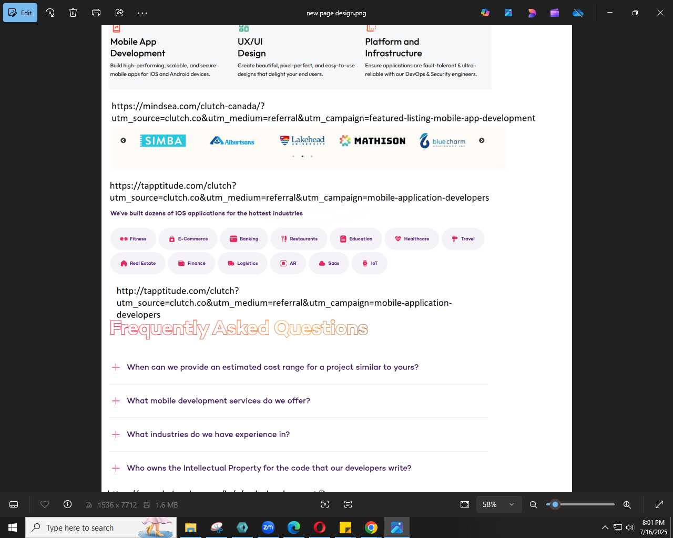Open Google Chrome from the taskbar

click(x=371, y=527)
